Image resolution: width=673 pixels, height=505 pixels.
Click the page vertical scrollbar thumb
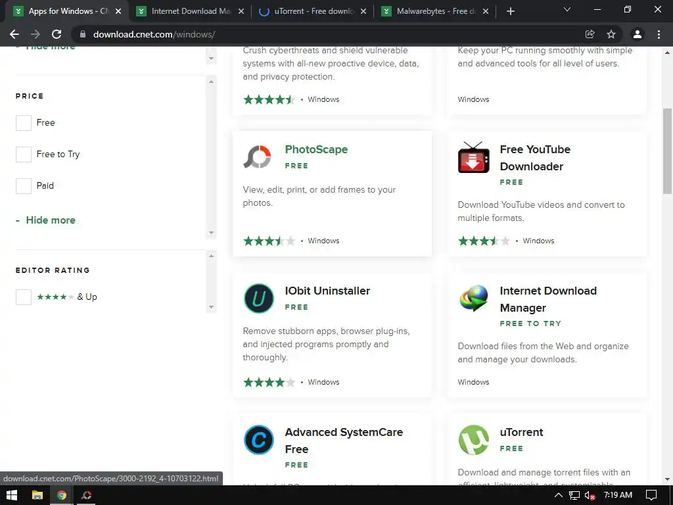pyautogui.click(x=667, y=151)
